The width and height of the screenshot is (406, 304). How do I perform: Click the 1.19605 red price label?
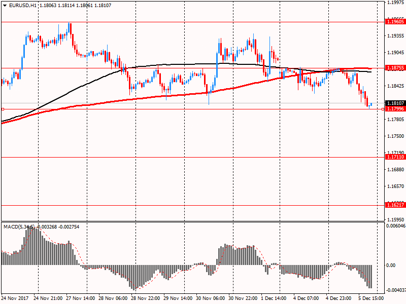(x=395, y=22)
